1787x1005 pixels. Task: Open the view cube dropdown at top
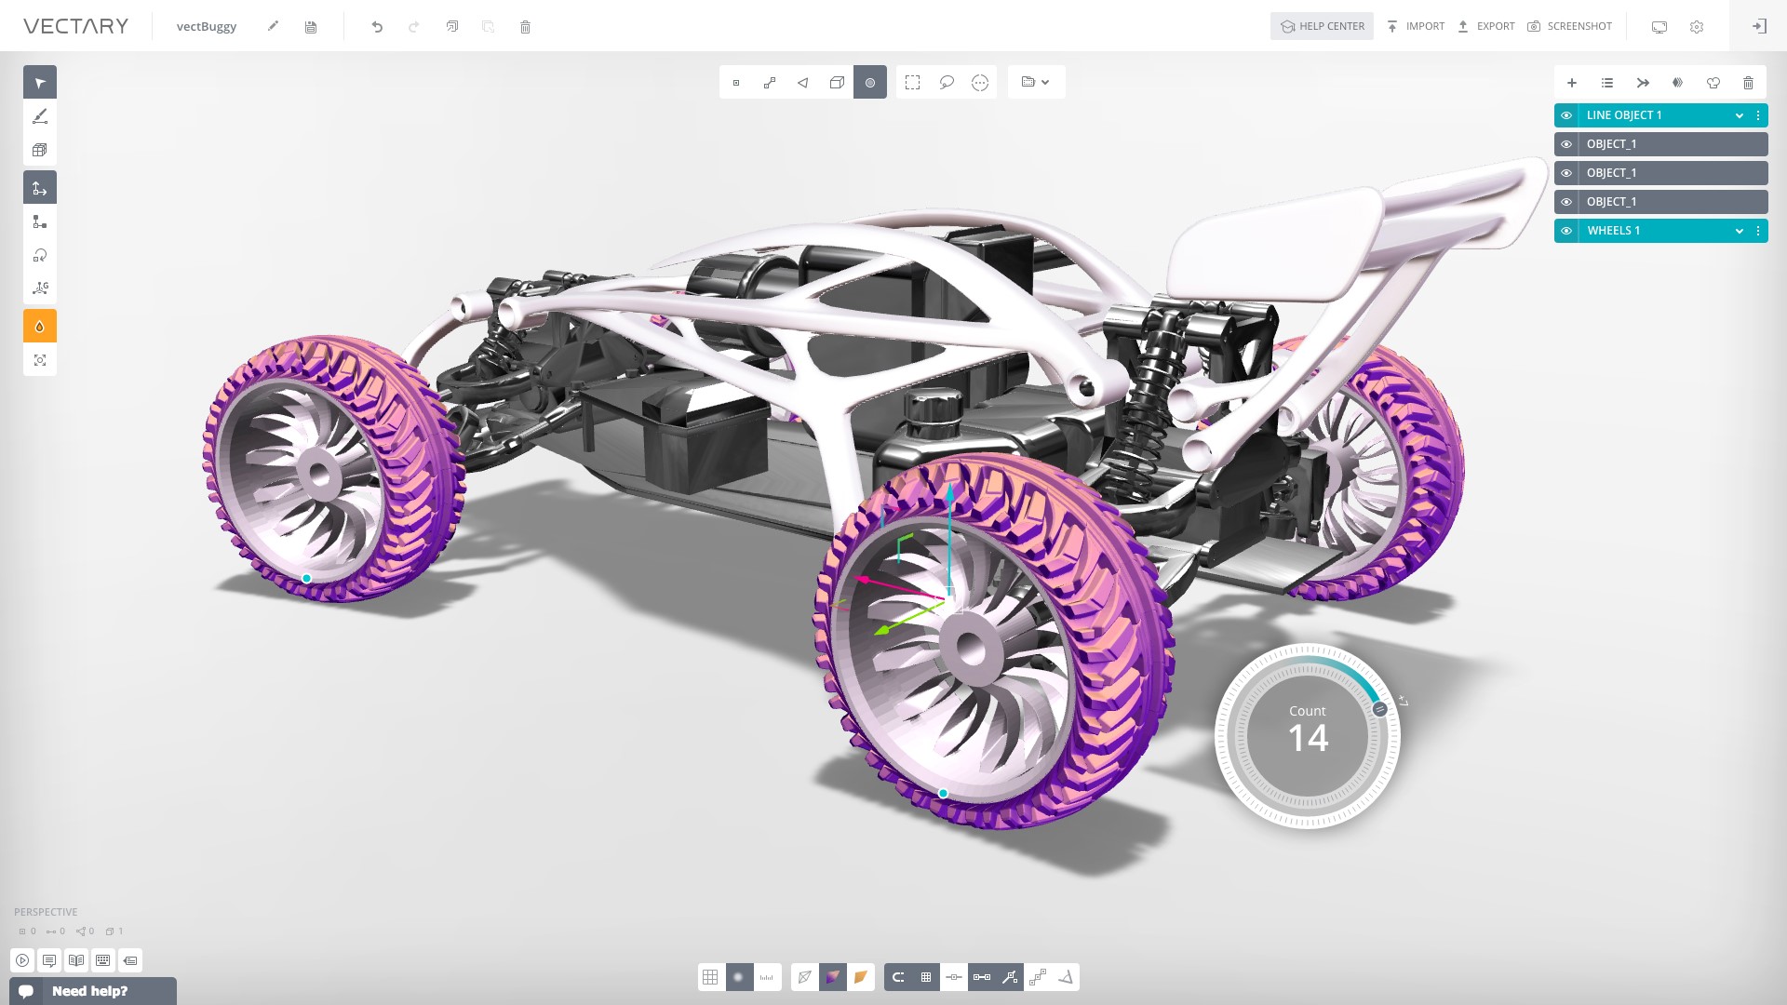pyautogui.click(x=1036, y=83)
